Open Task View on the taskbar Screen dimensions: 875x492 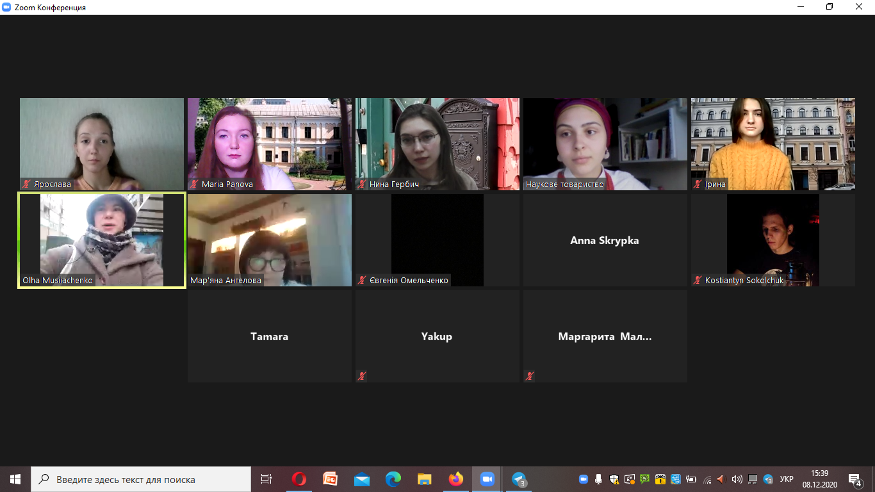click(x=266, y=479)
